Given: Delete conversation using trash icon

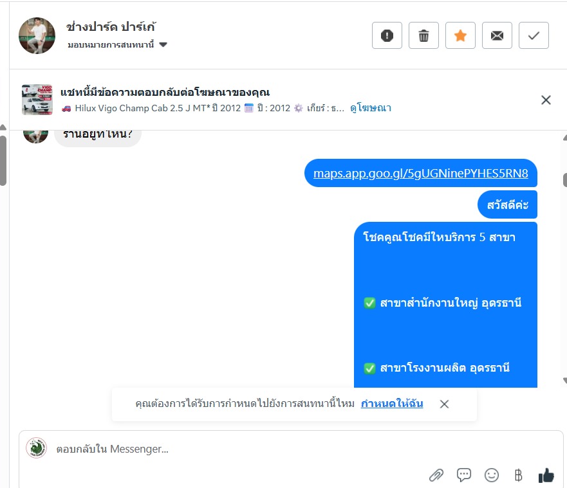Looking at the screenshot, I should click(424, 35).
